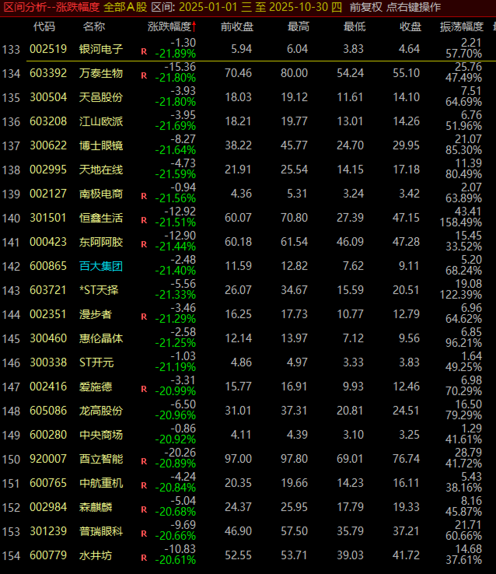Select stock name 南极电商
The width and height of the screenshot is (496, 574).
pos(101,194)
